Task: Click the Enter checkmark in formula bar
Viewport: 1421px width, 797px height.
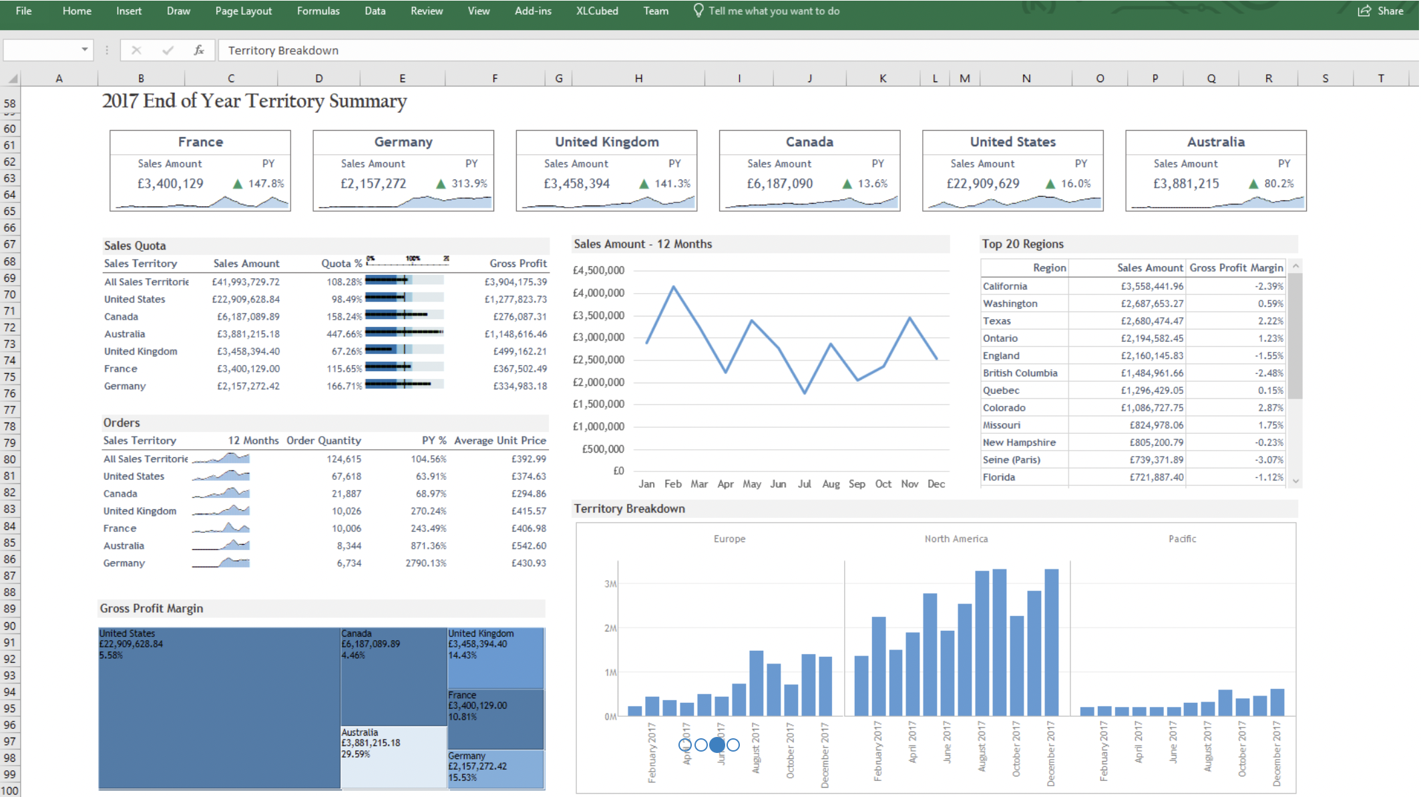Action: [168, 50]
